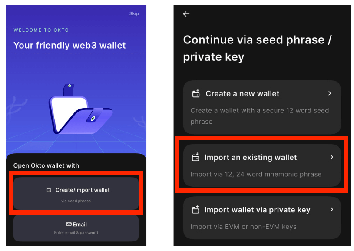
Task: Click the wallet illustration on the welcome screen
Action: [80, 109]
